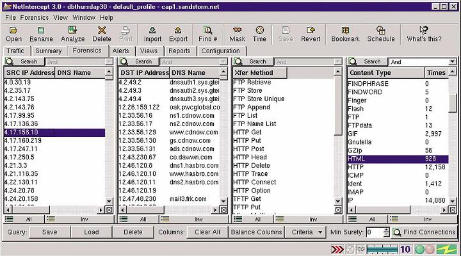Open the View menu

[x=61, y=18]
